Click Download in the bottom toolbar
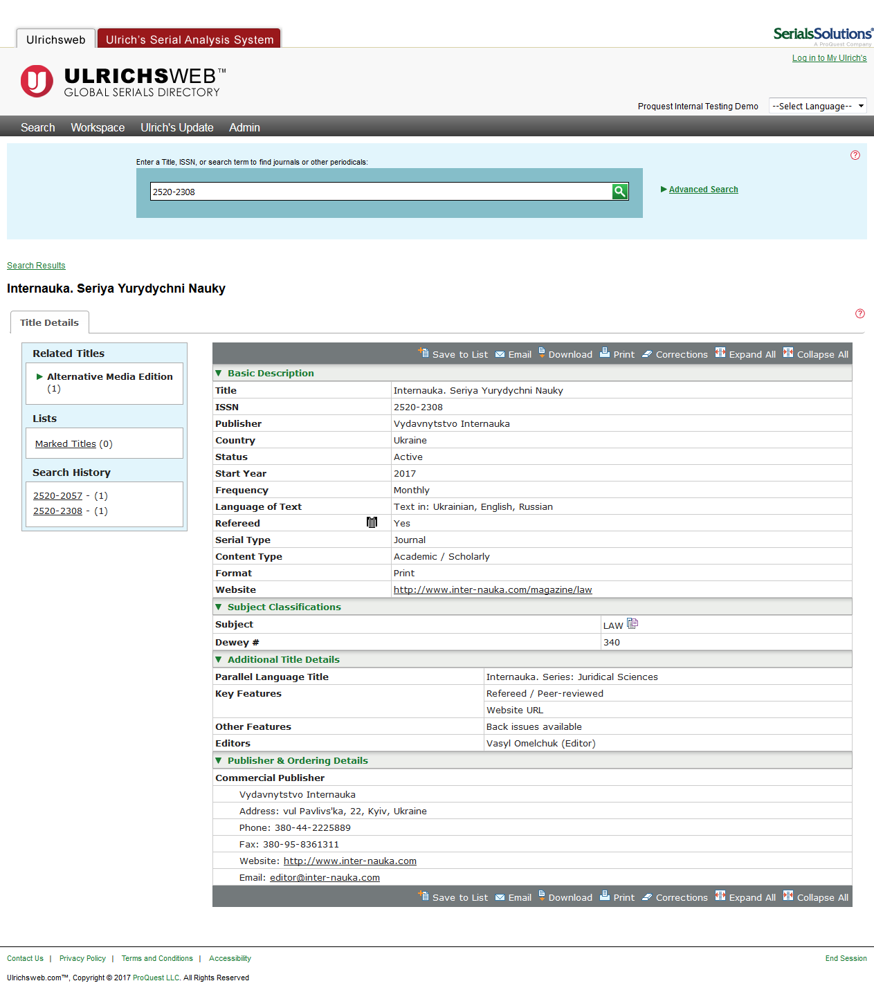The image size is (874, 990). [x=565, y=897]
